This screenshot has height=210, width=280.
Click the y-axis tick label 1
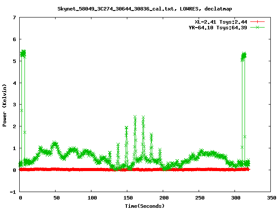pos(14,148)
